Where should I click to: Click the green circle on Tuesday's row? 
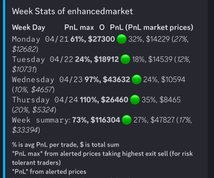tap(125, 59)
